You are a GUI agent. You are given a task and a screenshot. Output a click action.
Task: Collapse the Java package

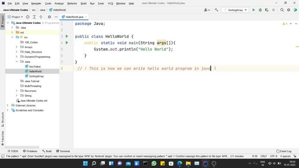(x=17, y=62)
